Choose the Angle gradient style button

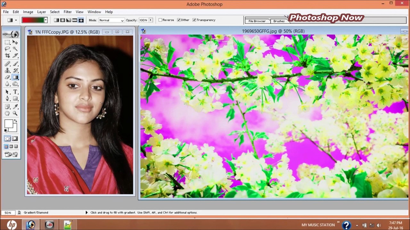(69, 20)
